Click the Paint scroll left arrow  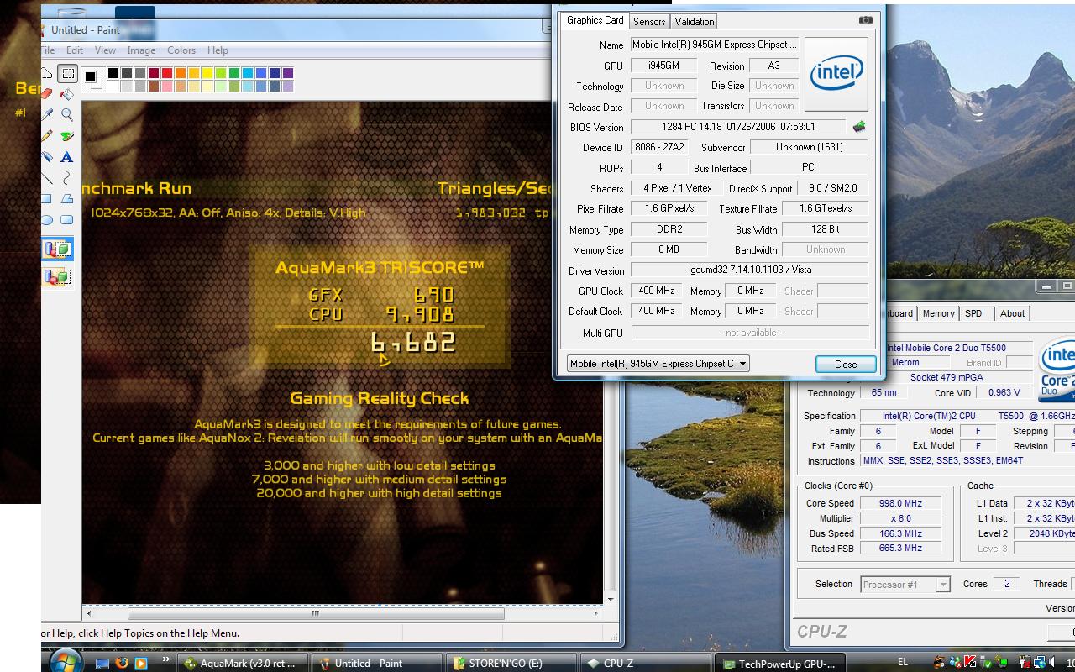tap(89, 613)
